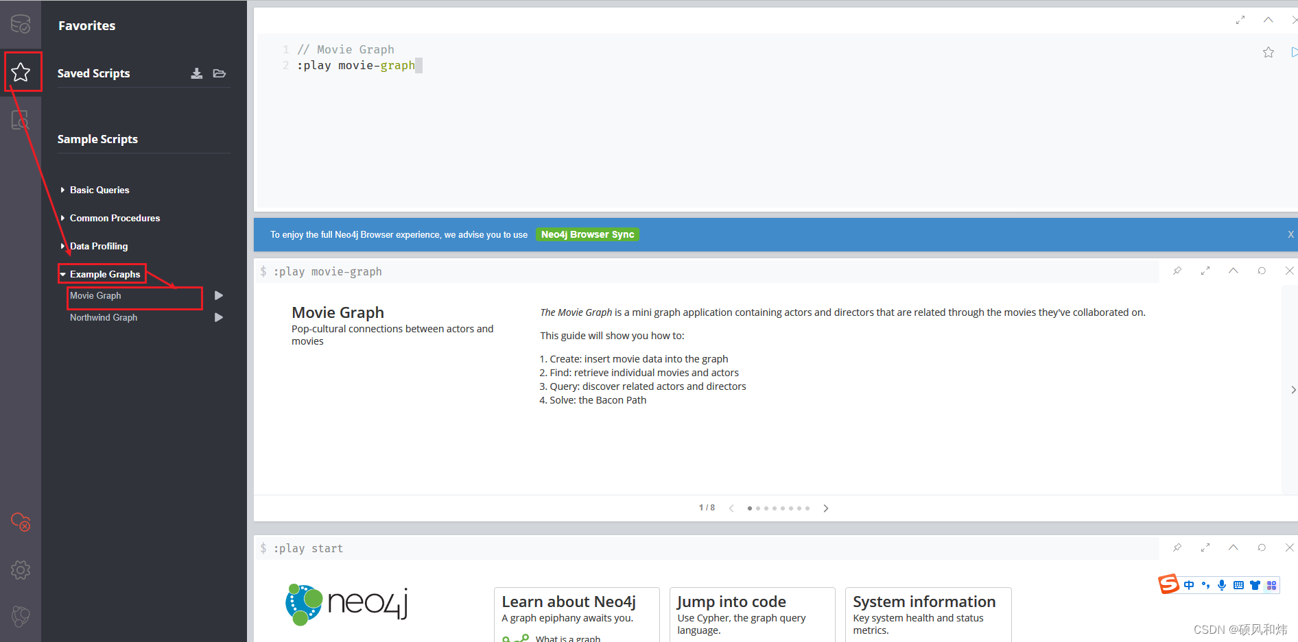Open the Learn about Neo4j card
This screenshot has width=1298, height=642.
(577, 614)
